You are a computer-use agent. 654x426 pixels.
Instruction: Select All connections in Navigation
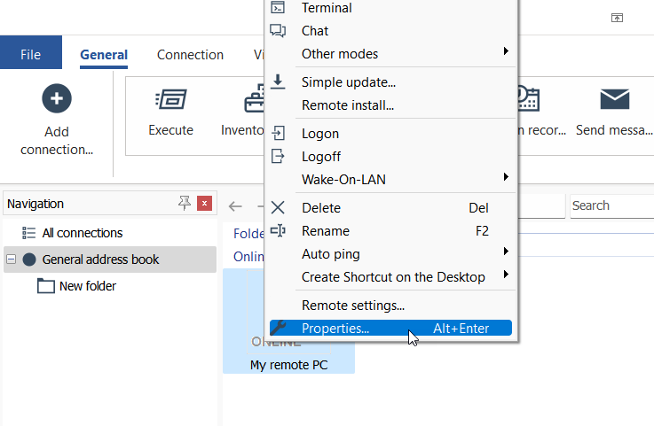pos(82,233)
